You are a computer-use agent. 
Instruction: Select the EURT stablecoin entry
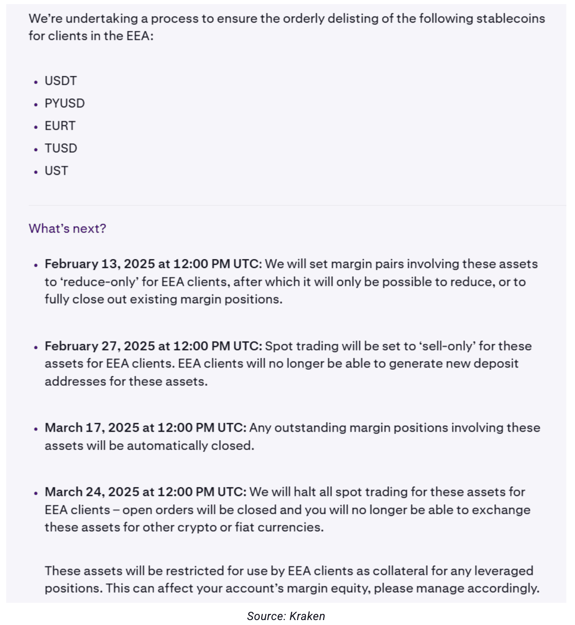[x=60, y=126]
